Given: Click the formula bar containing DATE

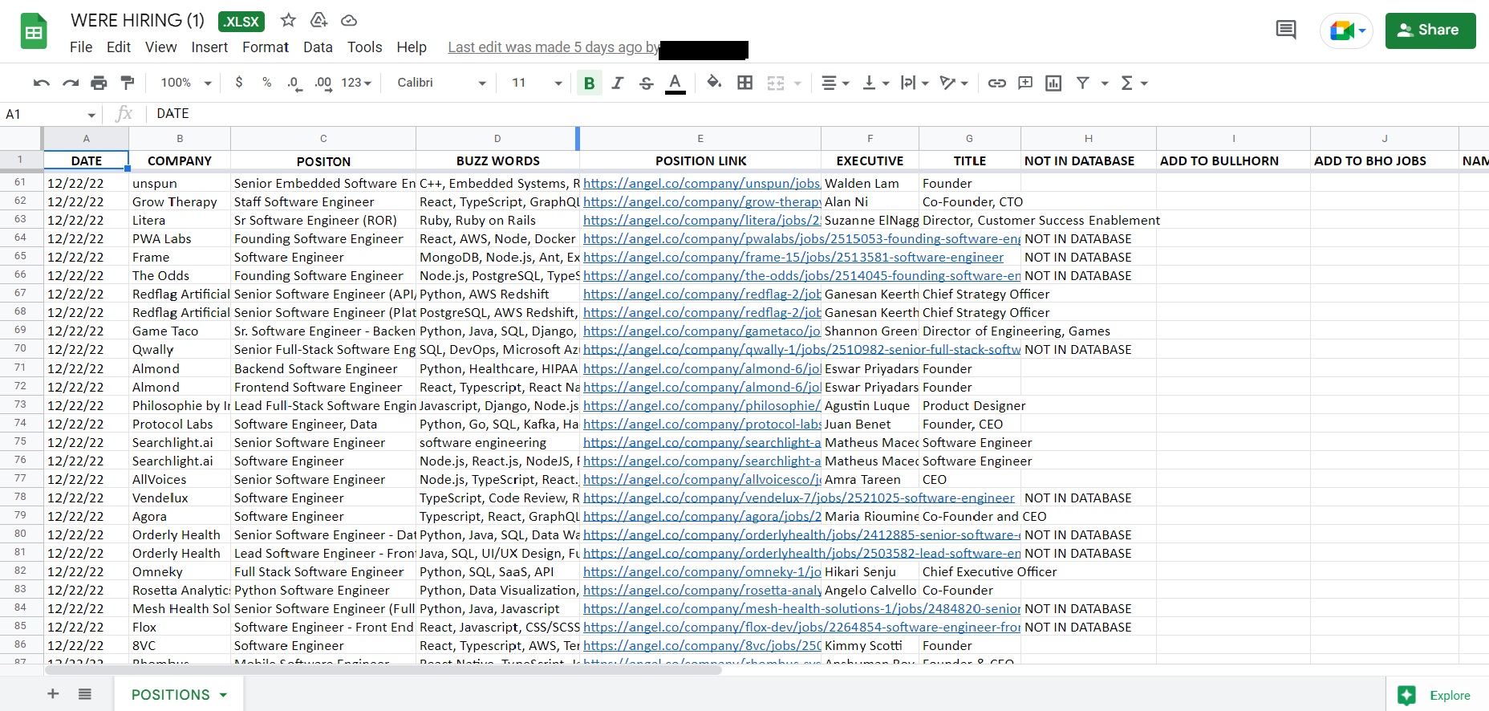Looking at the screenshot, I should click(x=818, y=114).
